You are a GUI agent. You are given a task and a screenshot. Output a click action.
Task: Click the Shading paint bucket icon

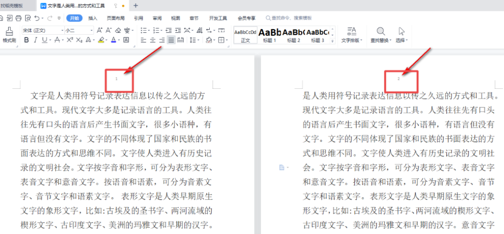(209, 40)
